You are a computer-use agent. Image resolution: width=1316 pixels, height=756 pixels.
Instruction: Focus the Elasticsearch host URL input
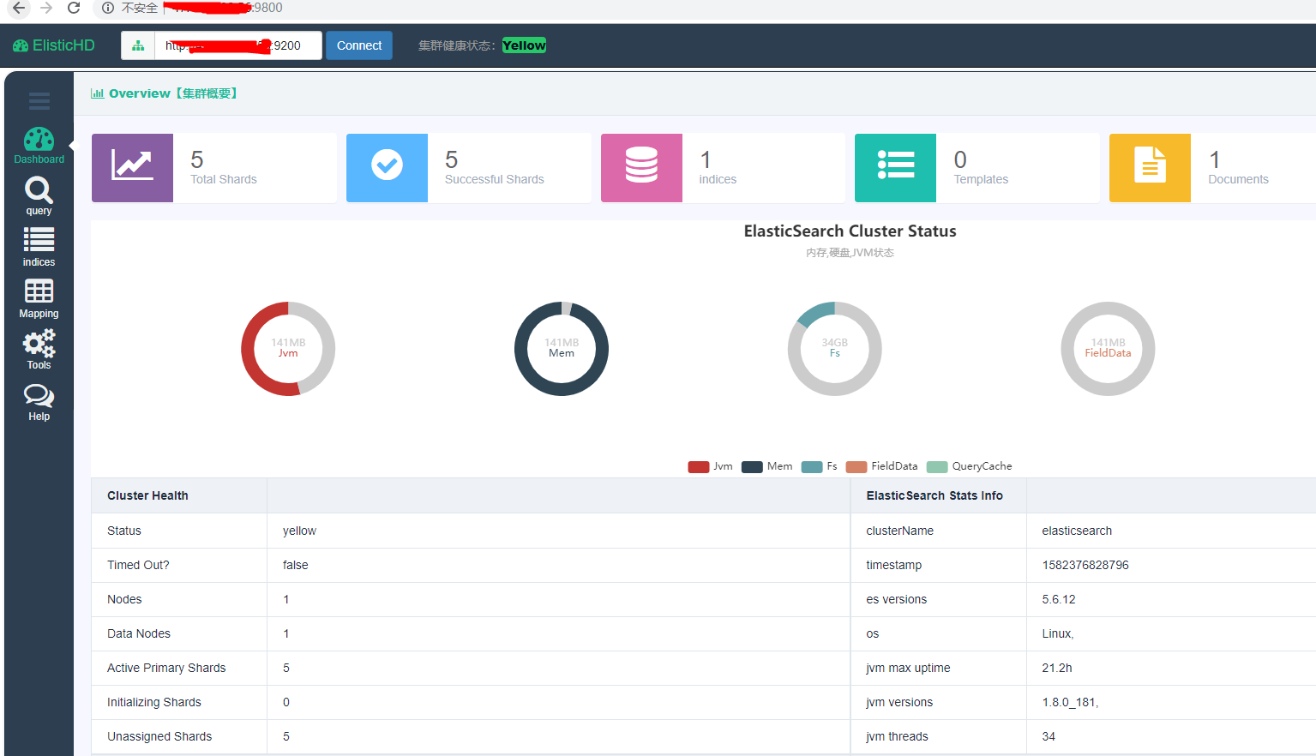point(238,45)
